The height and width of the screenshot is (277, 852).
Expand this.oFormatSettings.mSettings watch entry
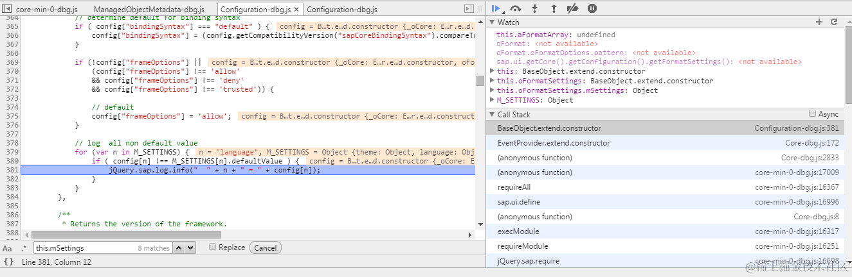493,90
